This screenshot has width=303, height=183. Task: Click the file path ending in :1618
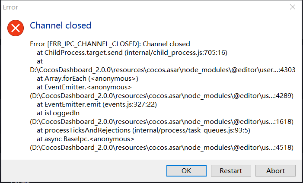click(162, 122)
